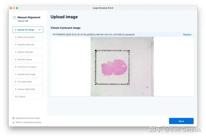The image size is (206, 138).
Task: Open step 6 Continue or export
Action: click(28, 67)
